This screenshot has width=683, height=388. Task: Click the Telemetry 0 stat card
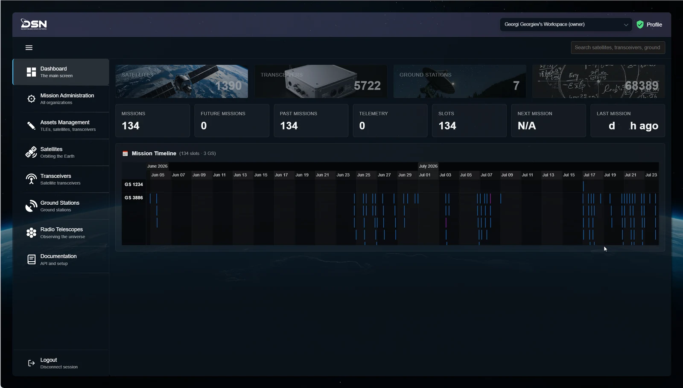click(x=390, y=121)
